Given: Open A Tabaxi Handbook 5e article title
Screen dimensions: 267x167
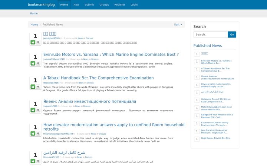Looking at the screenshot, I should click(x=98, y=78).
